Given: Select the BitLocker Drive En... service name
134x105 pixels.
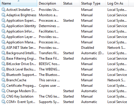Looking at the screenshot, I should point(21,64).
